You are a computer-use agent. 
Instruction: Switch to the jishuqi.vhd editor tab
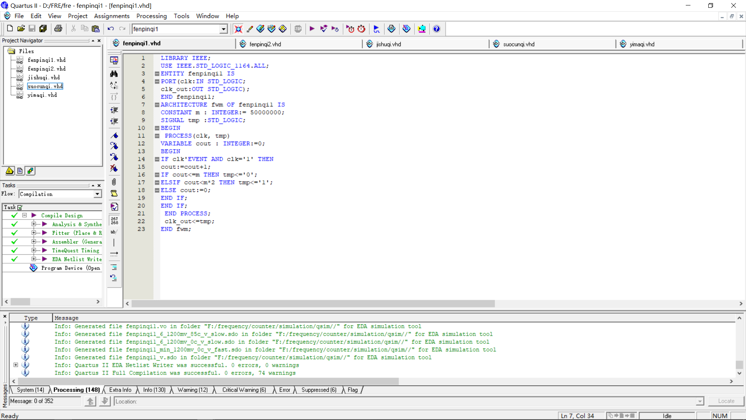click(388, 44)
